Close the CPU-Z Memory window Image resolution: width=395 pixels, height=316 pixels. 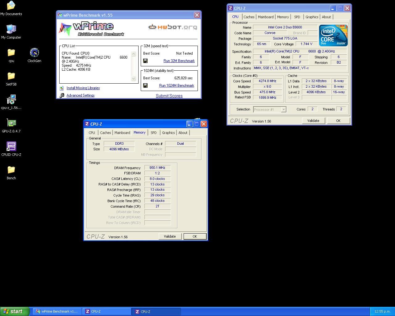(x=204, y=124)
